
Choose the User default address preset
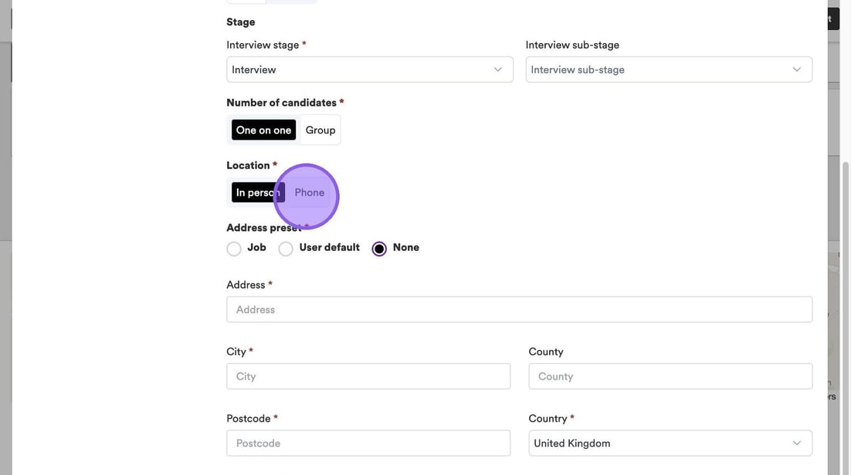pos(286,249)
